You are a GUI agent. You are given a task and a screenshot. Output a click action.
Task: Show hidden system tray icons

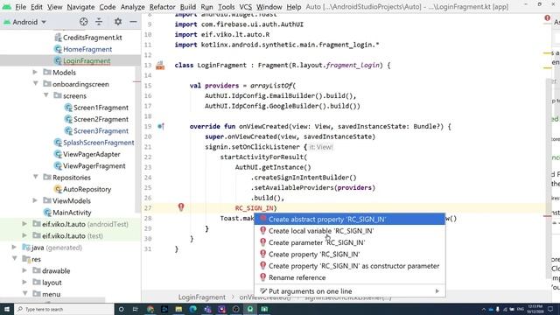(484, 309)
